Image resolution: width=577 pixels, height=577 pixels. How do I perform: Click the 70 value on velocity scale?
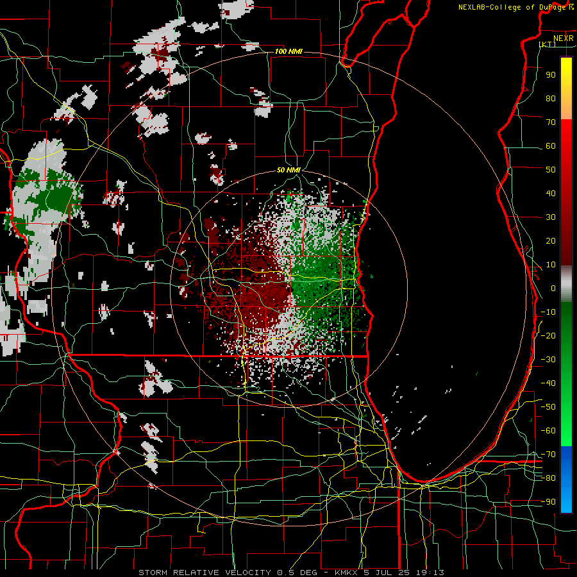tap(551, 122)
